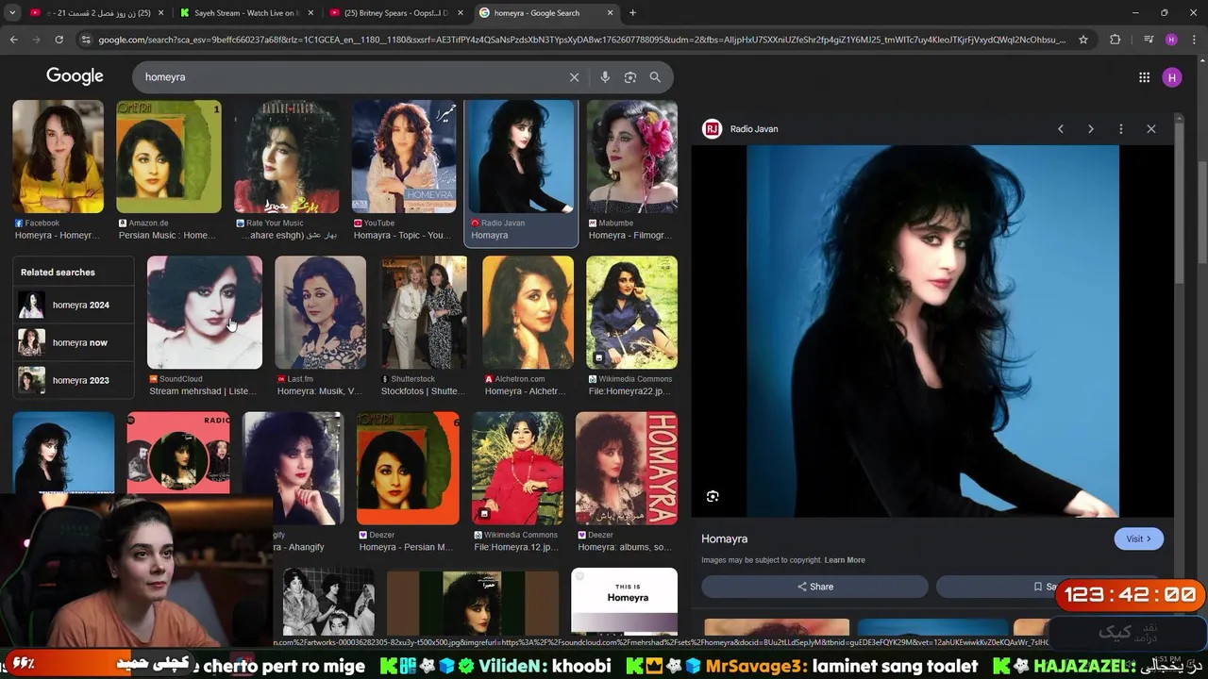Open Alchetron Homeyra thumbnail

pos(528,312)
